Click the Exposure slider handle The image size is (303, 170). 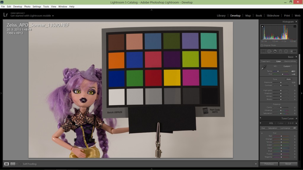click(x=281, y=83)
